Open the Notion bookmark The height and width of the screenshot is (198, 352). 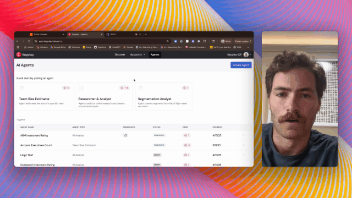pyautogui.click(x=29, y=47)
